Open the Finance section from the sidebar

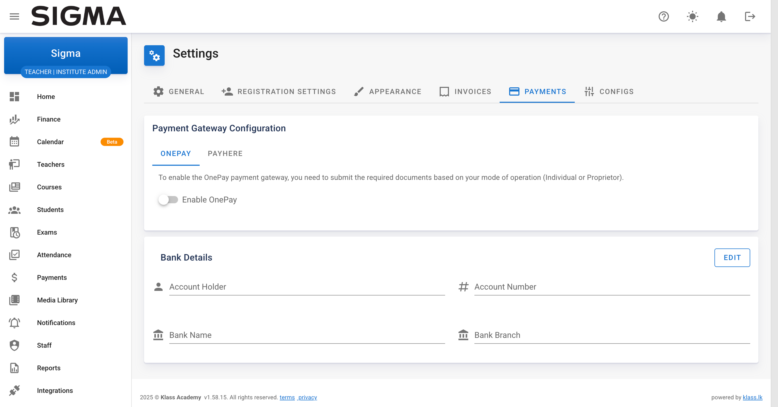pos(48,119)
